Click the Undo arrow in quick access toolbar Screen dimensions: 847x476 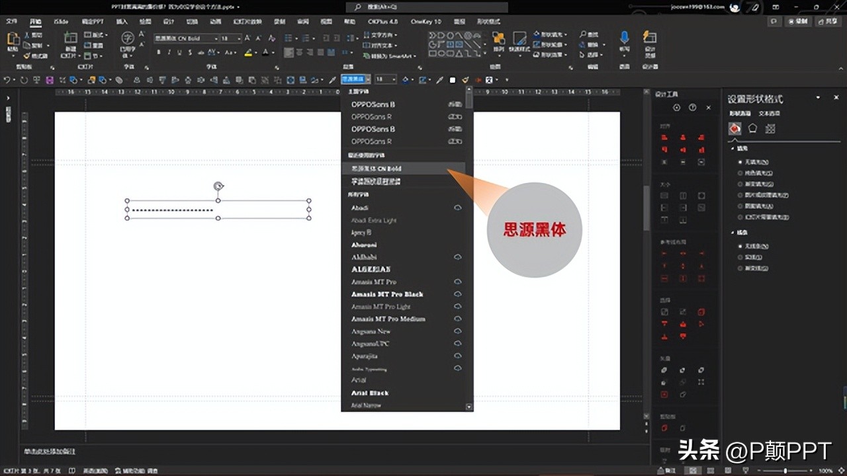click(7, 80)
